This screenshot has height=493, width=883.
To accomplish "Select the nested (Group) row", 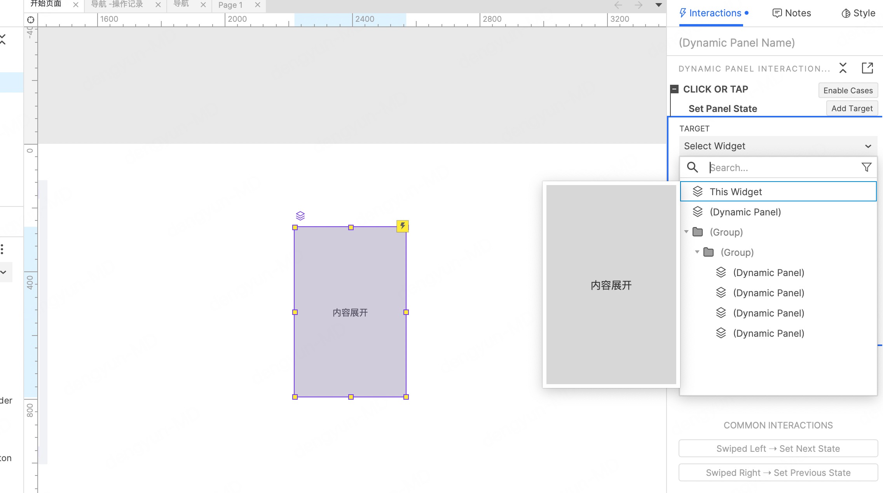I will [778, 252].
